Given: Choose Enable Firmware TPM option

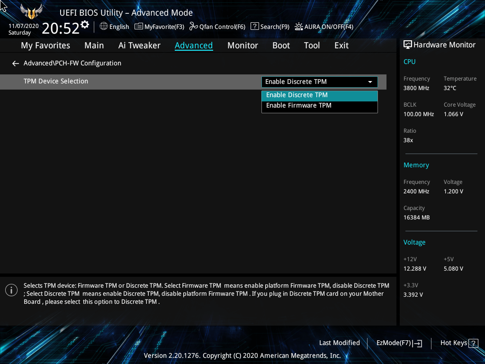Looking at the screenshot, I should click(x=320, y=106).
